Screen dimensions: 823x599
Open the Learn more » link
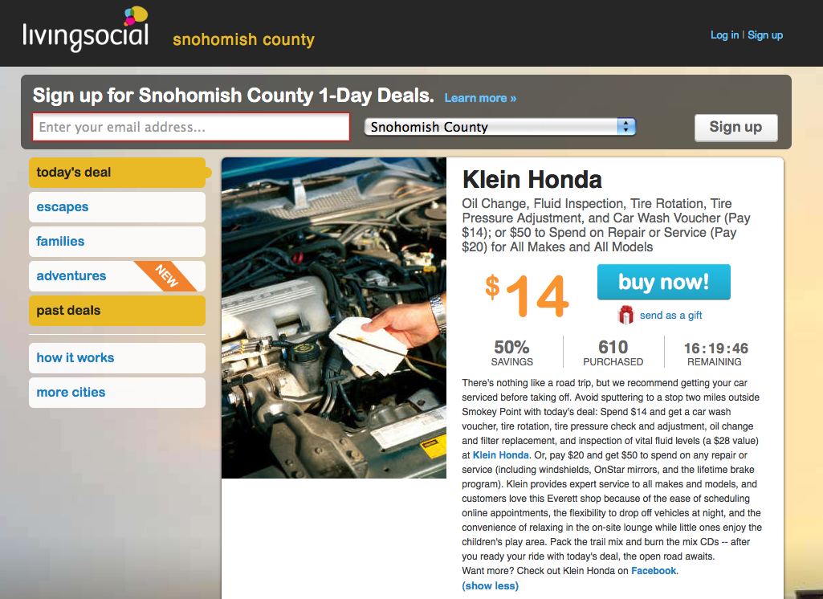480,98
